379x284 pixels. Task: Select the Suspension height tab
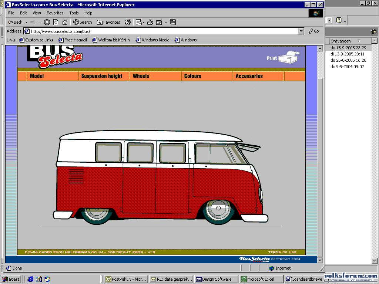102,76
